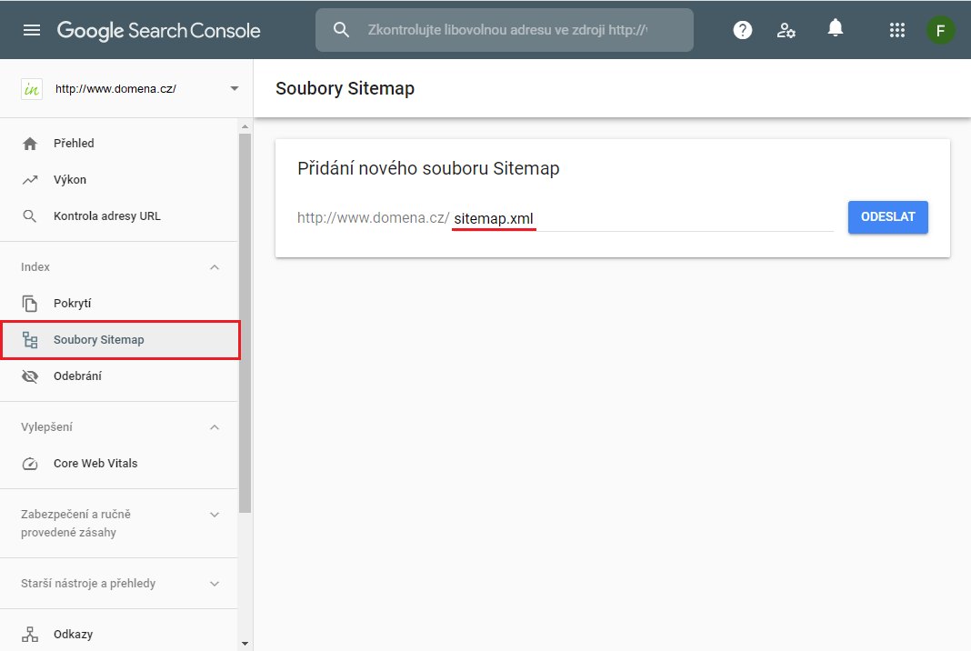This screenshot has width=971, height=651.
Task: Open the Odebrání page
Action: point(77,376)
